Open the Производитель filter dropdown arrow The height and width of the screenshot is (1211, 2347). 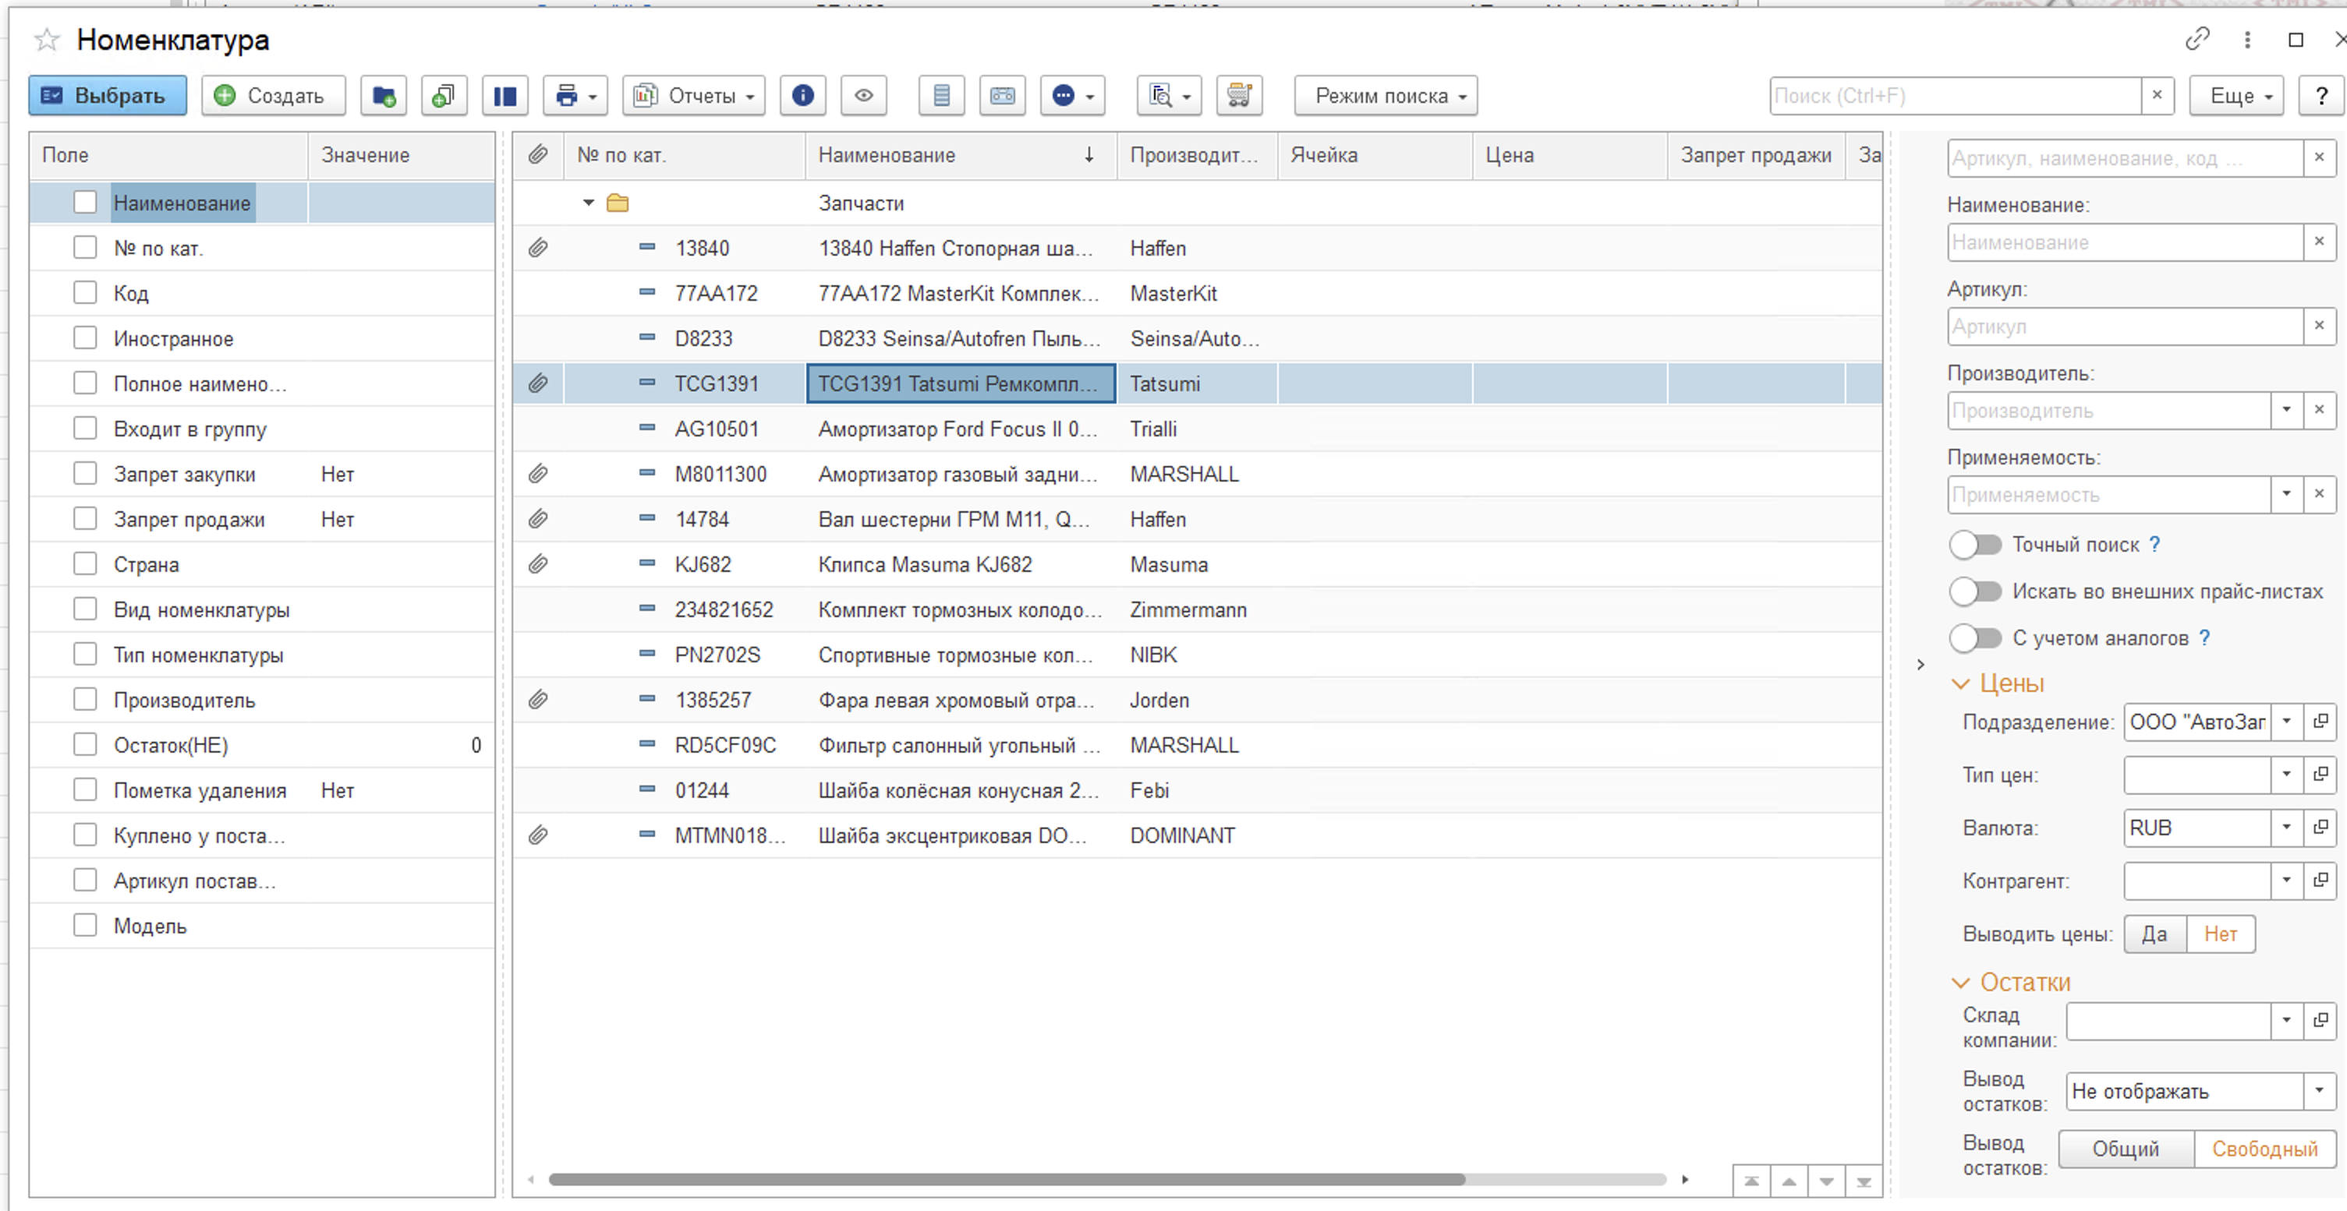point(2286,410)
